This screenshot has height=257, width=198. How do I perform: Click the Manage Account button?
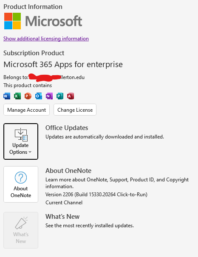coord(26,110)
